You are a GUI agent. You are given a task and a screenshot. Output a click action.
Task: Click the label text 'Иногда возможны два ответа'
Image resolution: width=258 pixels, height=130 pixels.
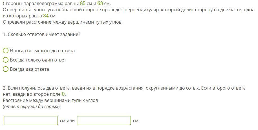click(x=42, y=51)
